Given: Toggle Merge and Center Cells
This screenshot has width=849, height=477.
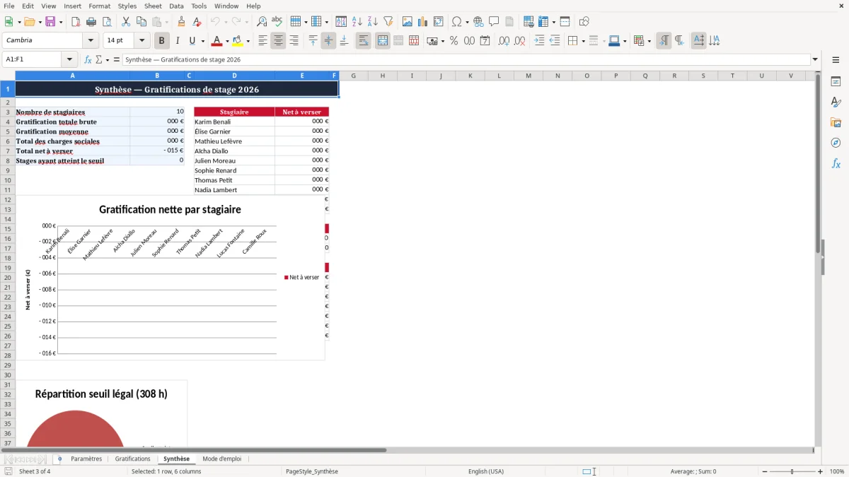Looking at the screenshot, I should (x=383, y=41).
